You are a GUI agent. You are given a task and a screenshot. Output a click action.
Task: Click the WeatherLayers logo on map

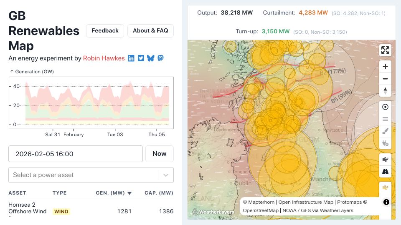pos(213,212)
